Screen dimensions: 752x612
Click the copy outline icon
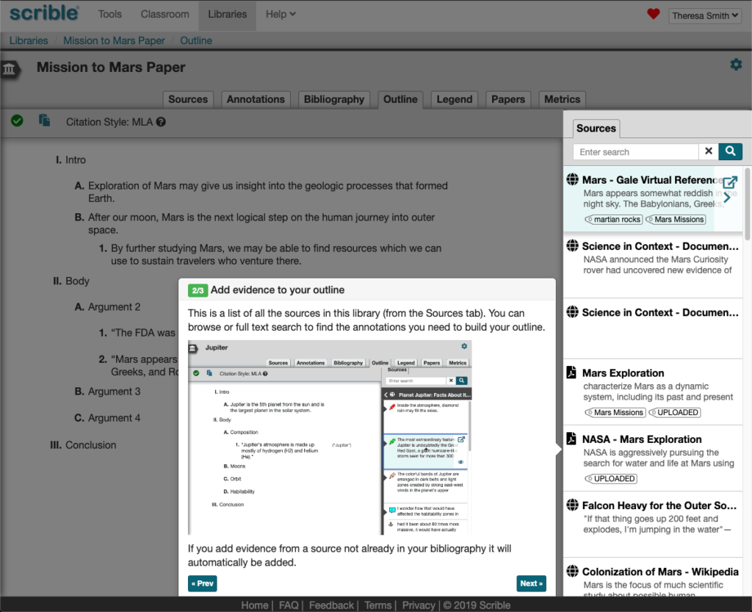pos(45,120)
